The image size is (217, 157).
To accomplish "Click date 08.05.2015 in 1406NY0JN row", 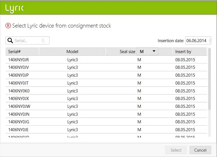I will (x=185, y=114).
